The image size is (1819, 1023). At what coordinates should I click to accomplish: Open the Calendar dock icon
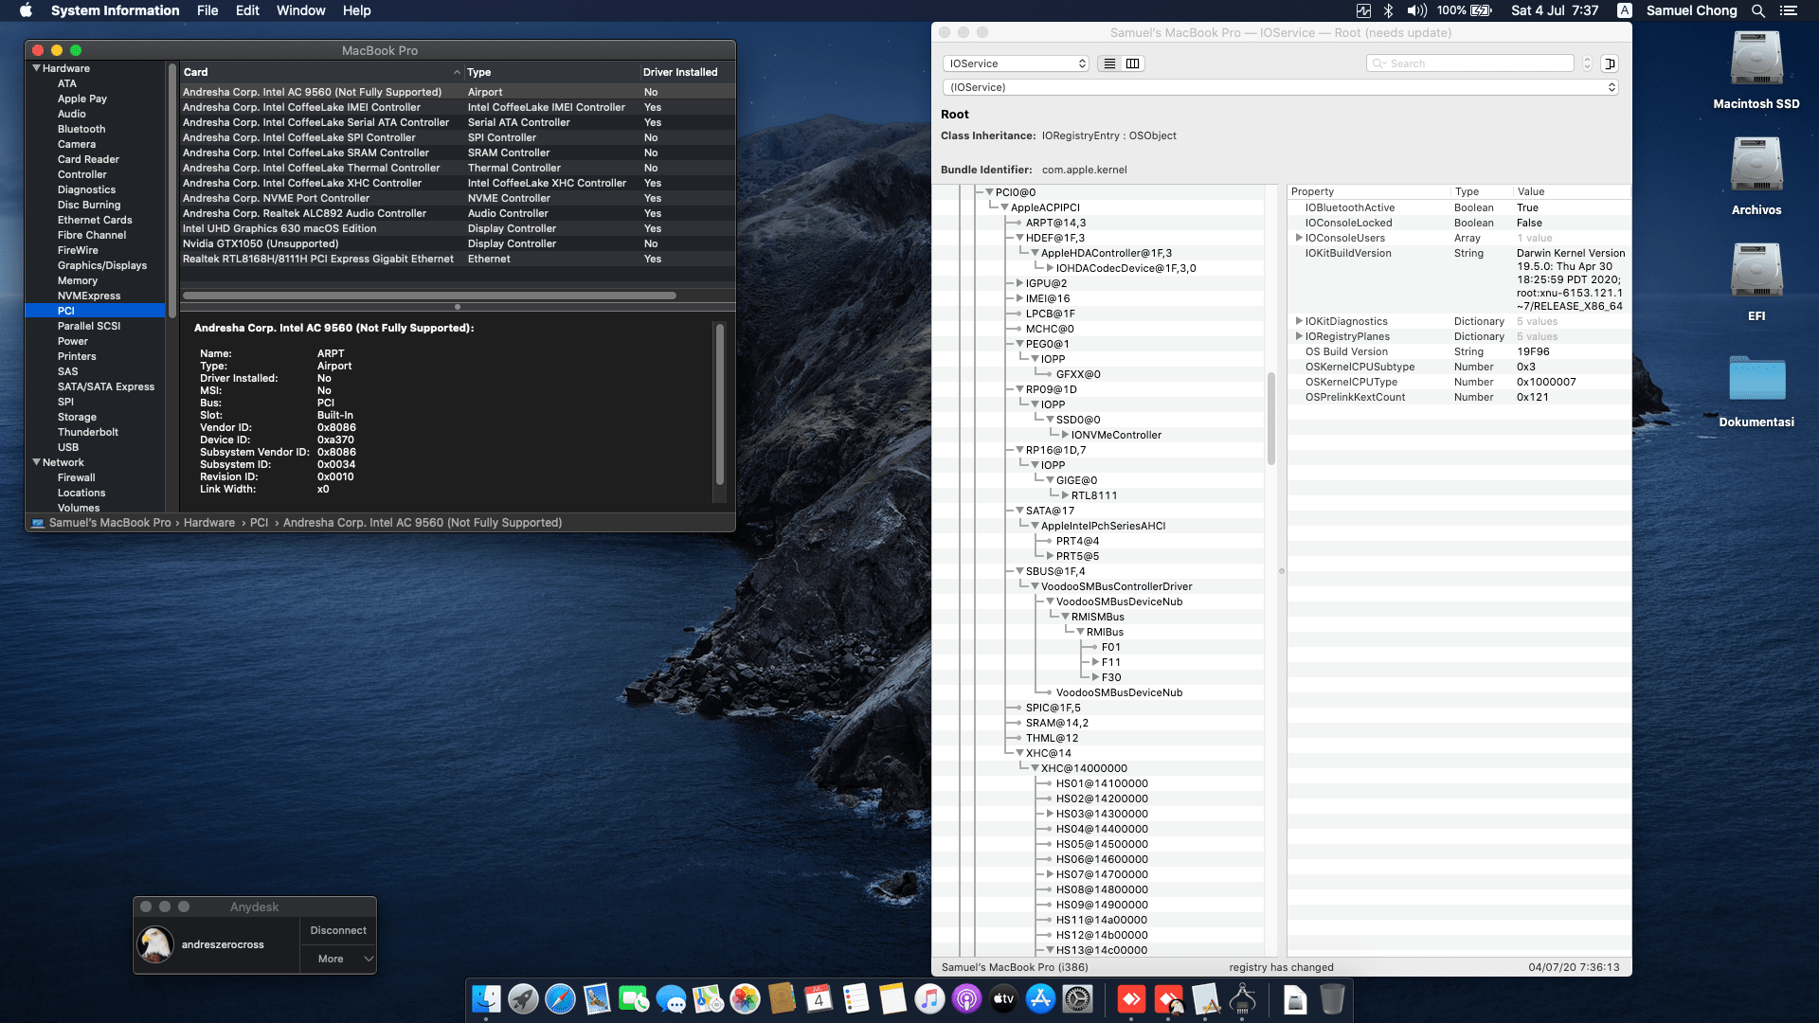coord(819,998)
